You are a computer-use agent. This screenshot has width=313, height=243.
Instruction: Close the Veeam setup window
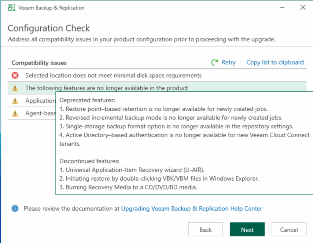pyautogui.click(x=303, y=8)
